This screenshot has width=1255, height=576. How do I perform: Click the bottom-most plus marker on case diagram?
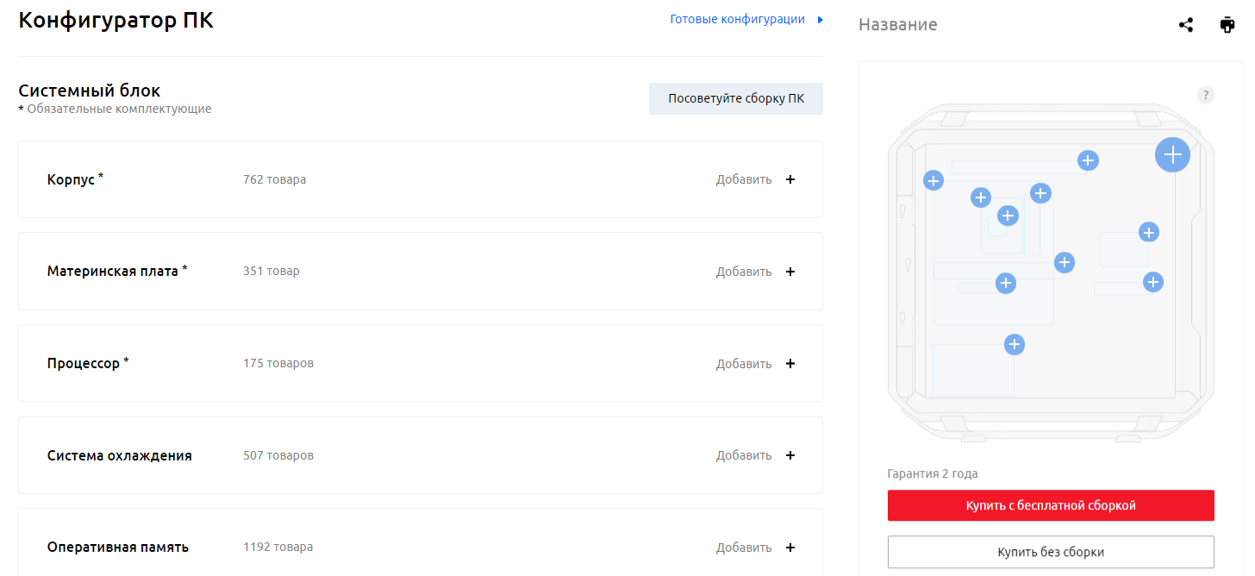(x=1015, y=344)
